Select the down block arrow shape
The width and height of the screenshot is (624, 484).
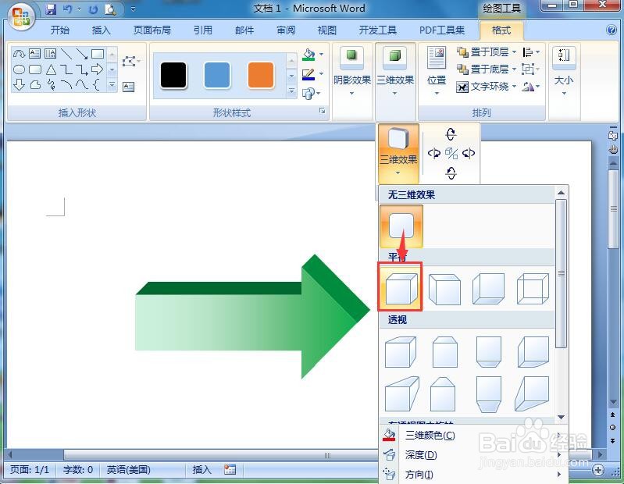(19, 84)
